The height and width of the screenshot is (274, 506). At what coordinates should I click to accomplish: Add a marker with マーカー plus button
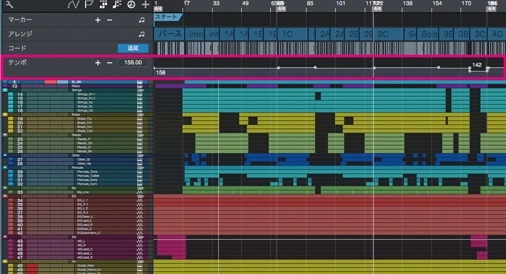(98, 20)
